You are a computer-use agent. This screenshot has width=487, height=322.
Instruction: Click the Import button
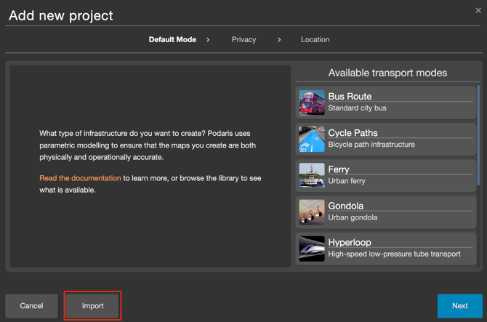(x=92, y=306)
